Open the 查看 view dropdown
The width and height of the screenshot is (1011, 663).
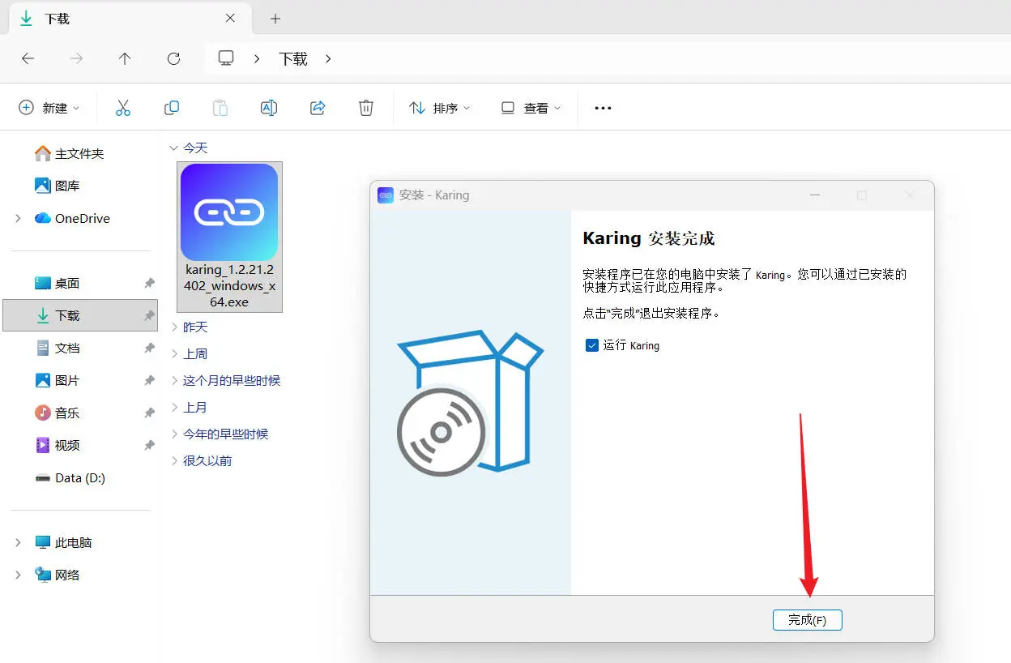pos(531,108)
